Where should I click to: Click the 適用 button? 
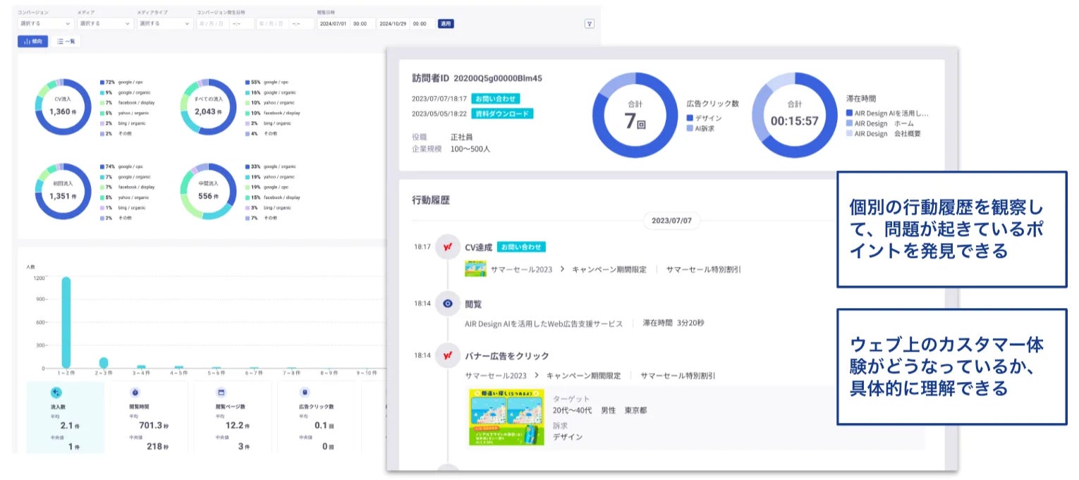(x=446, y=23)
